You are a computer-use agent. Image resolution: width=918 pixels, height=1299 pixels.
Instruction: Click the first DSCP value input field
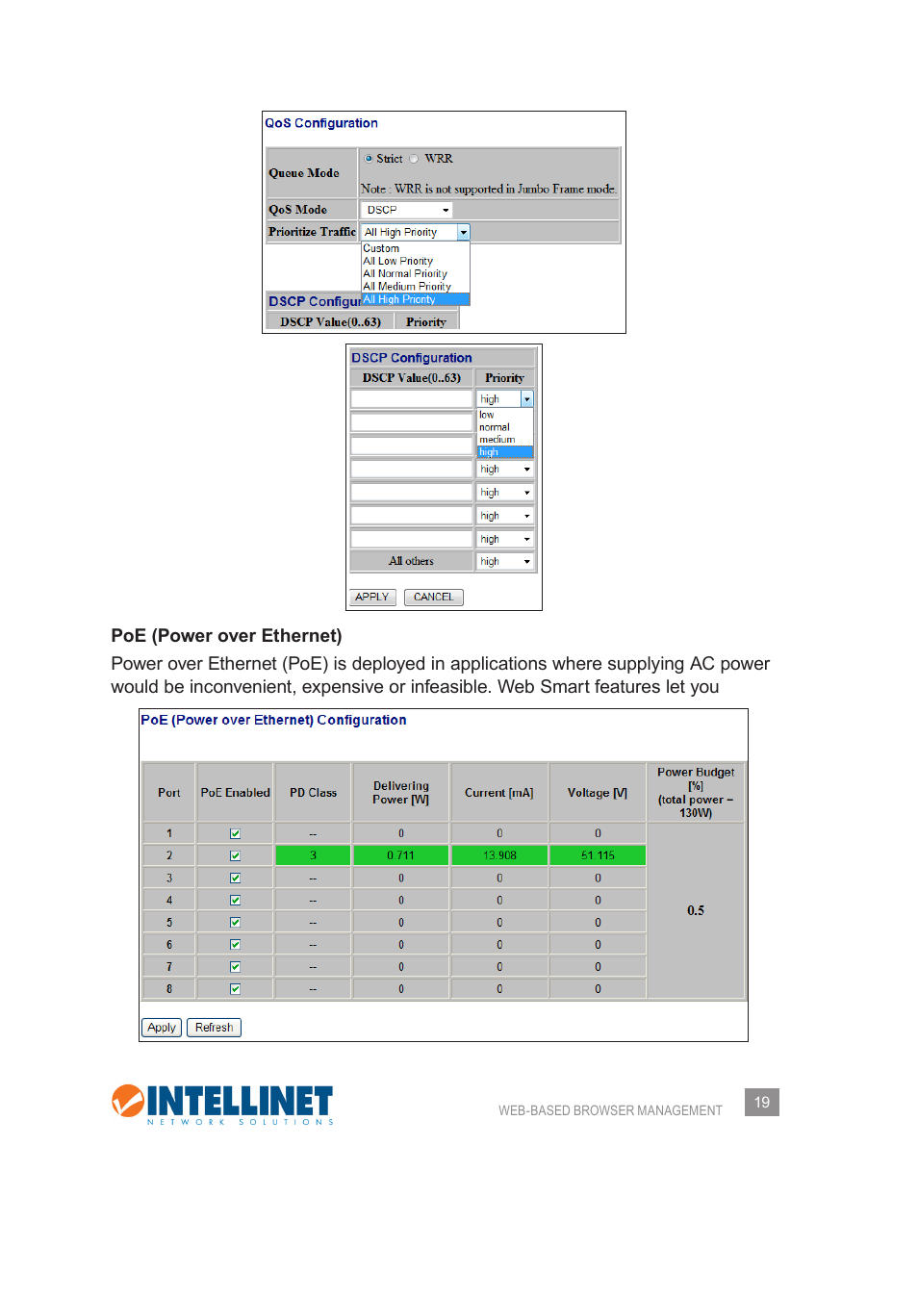tap(412, 398)
